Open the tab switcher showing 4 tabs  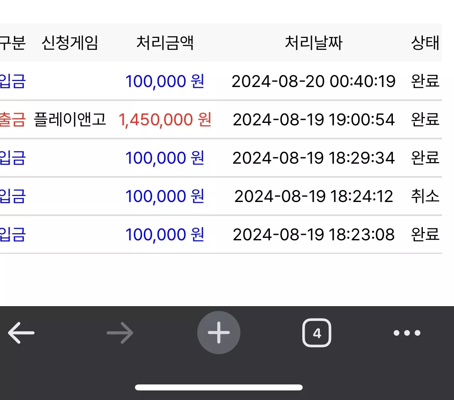tap(317, 333)
